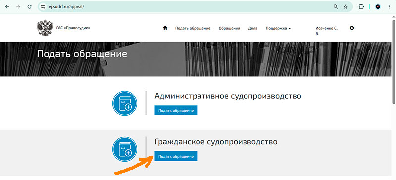Click the Административное судопроизводство heading
The width and height of the screenshot is (396, 180).
(228, 96)
